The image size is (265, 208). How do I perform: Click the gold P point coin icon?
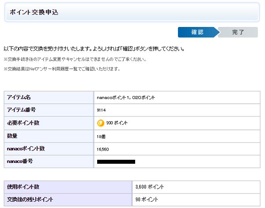point(101,123)
